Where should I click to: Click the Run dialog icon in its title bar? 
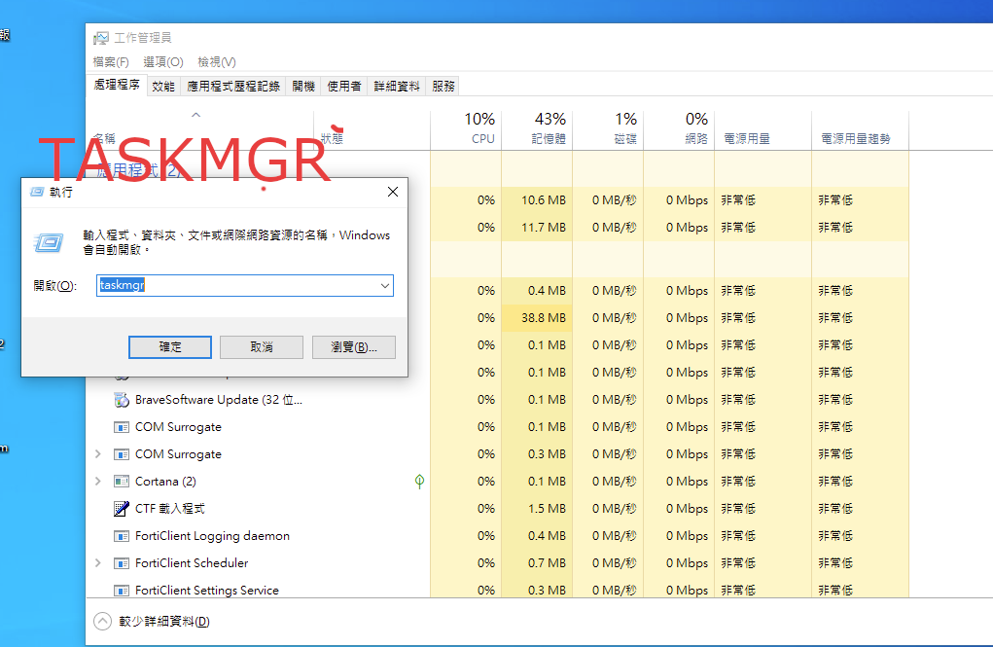click(x=37, y=193)
